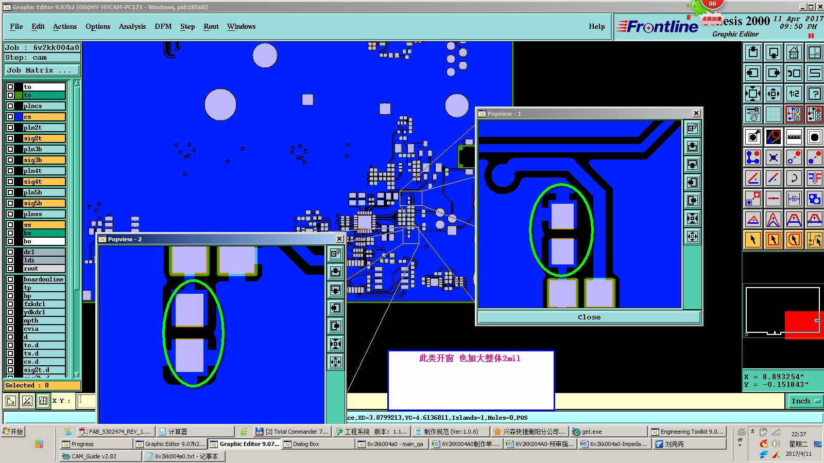Click the delete point X icon

(x=774, y=157)
